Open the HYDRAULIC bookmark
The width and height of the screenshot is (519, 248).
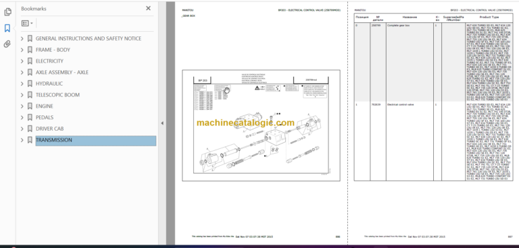49,84
